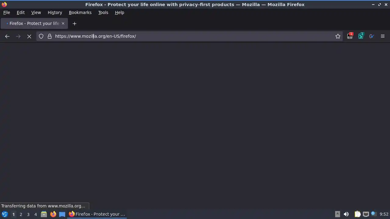Open the History menu
The height and width of the screenshot is (219, 390).
(55, 12)
